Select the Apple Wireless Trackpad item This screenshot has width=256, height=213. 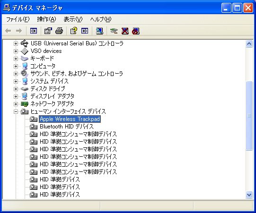click(70, 119)
